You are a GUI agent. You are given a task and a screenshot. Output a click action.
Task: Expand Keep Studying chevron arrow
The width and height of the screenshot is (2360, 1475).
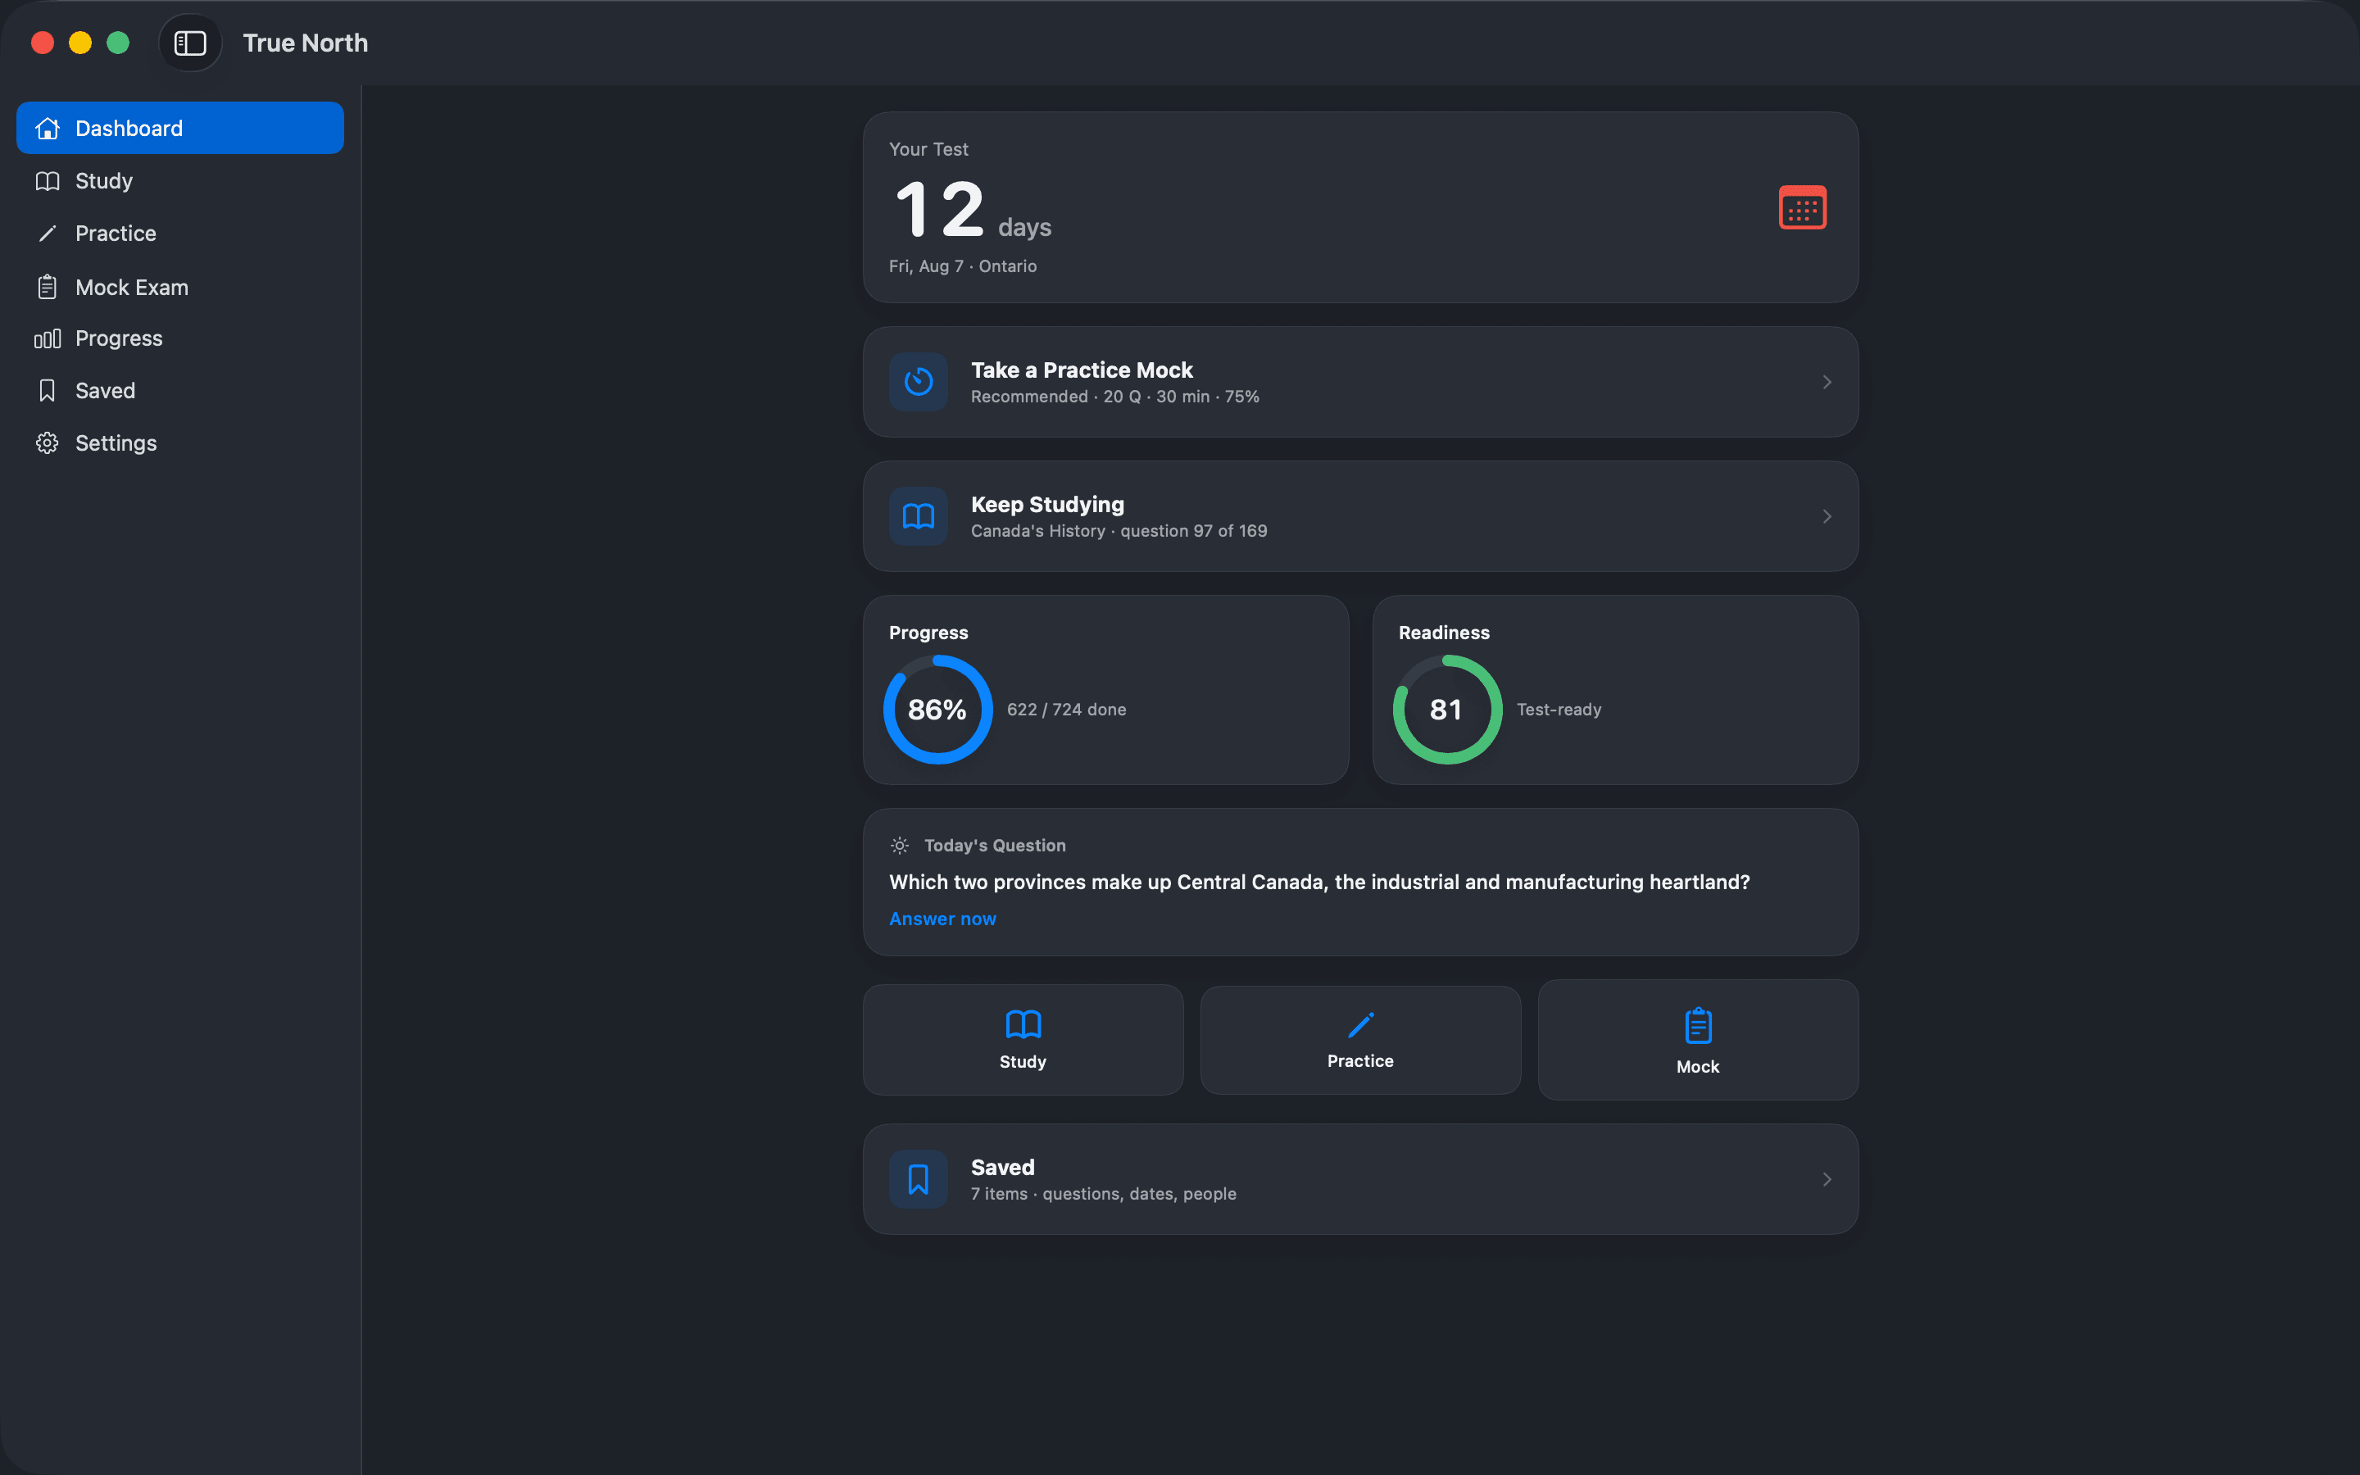point(1827,516)
